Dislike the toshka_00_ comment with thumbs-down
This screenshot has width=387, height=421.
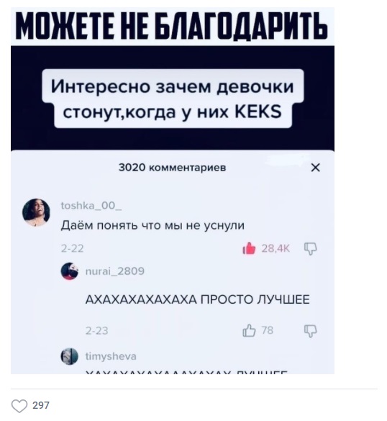[311, 249]
